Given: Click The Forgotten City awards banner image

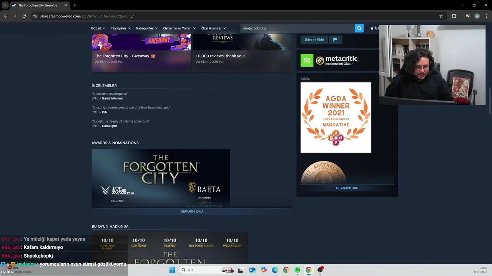Looking at the screenshot, I should coord(161,178).
